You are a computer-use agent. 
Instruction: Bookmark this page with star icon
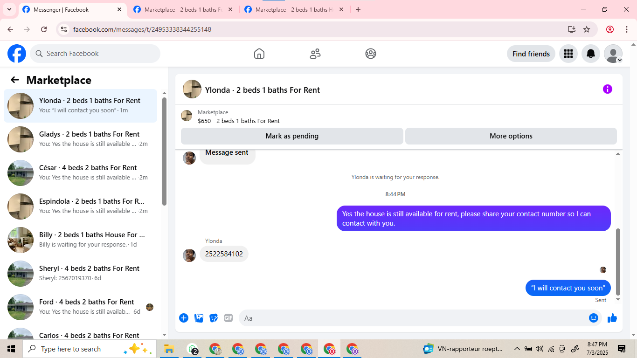(x=587, y=29)
